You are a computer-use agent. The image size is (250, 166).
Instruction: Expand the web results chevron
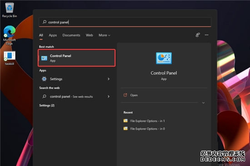point(109,97)
